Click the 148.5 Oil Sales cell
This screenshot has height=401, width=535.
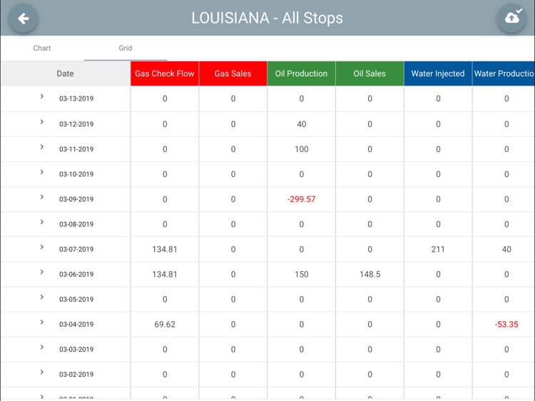click(x=370, y=275)
